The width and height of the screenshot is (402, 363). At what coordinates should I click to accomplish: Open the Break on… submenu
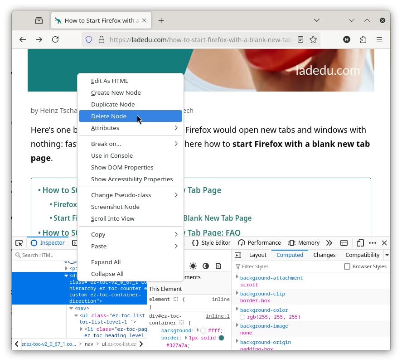[131, 144]
